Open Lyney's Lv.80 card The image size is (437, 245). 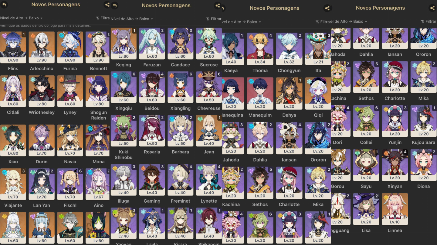[x=70, y=91]
